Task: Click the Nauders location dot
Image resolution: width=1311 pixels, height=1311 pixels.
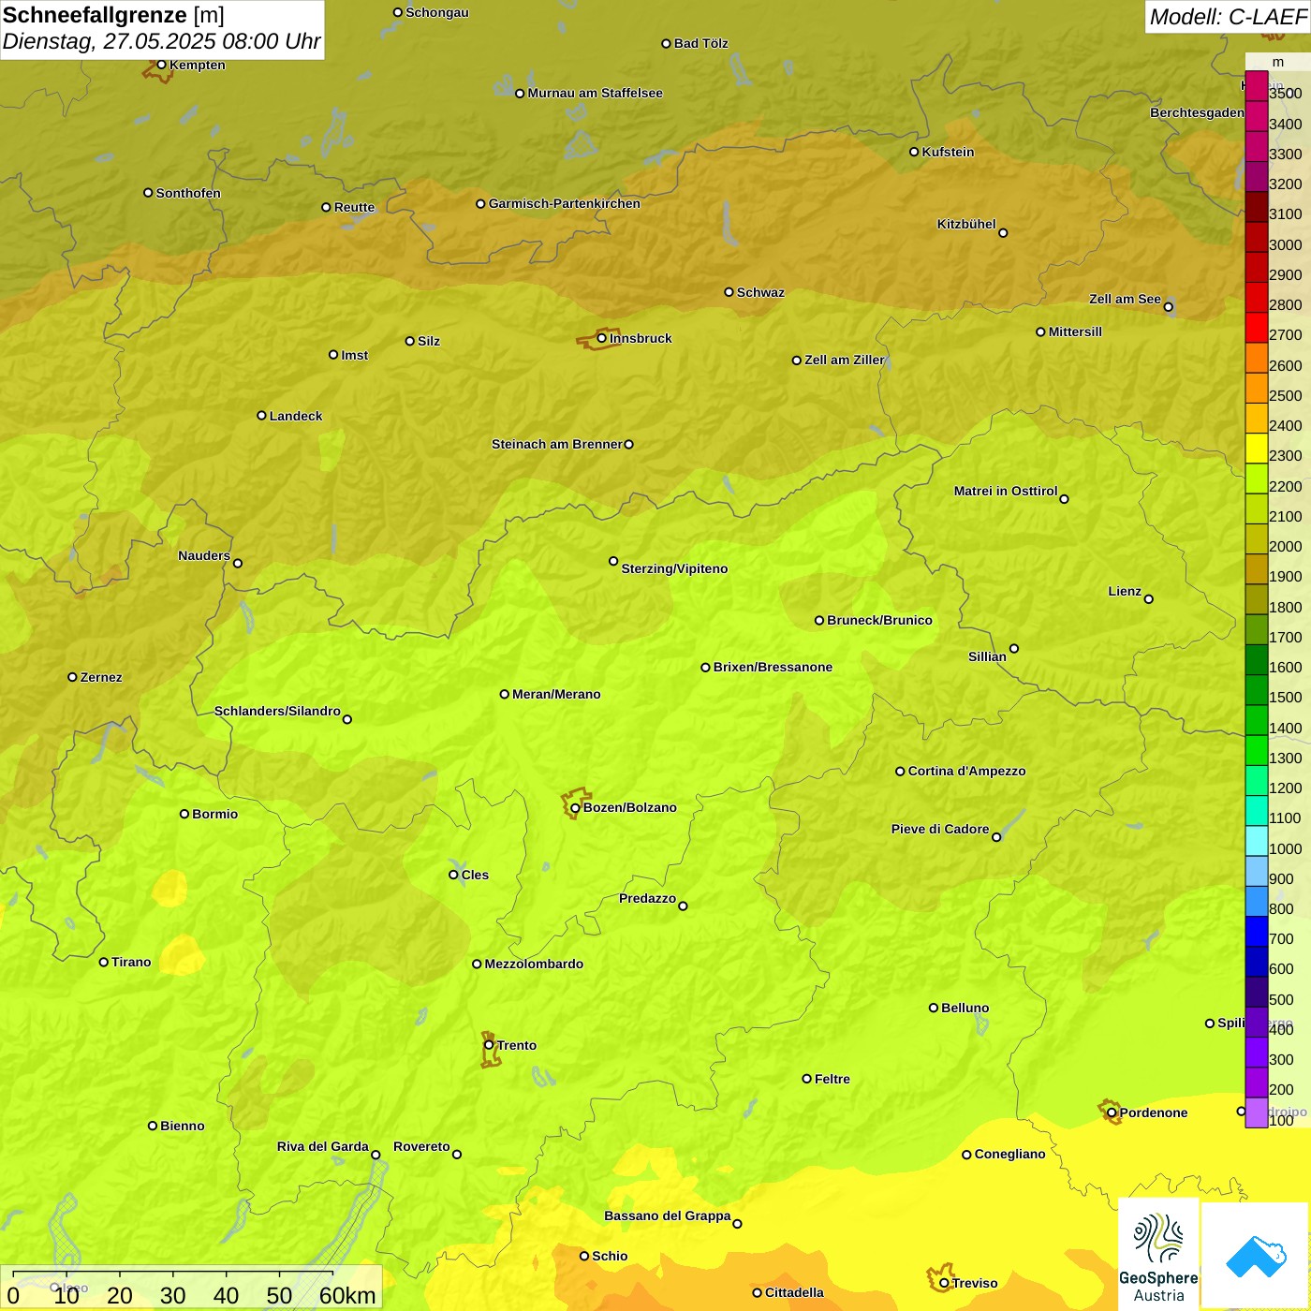Action: 238,564
